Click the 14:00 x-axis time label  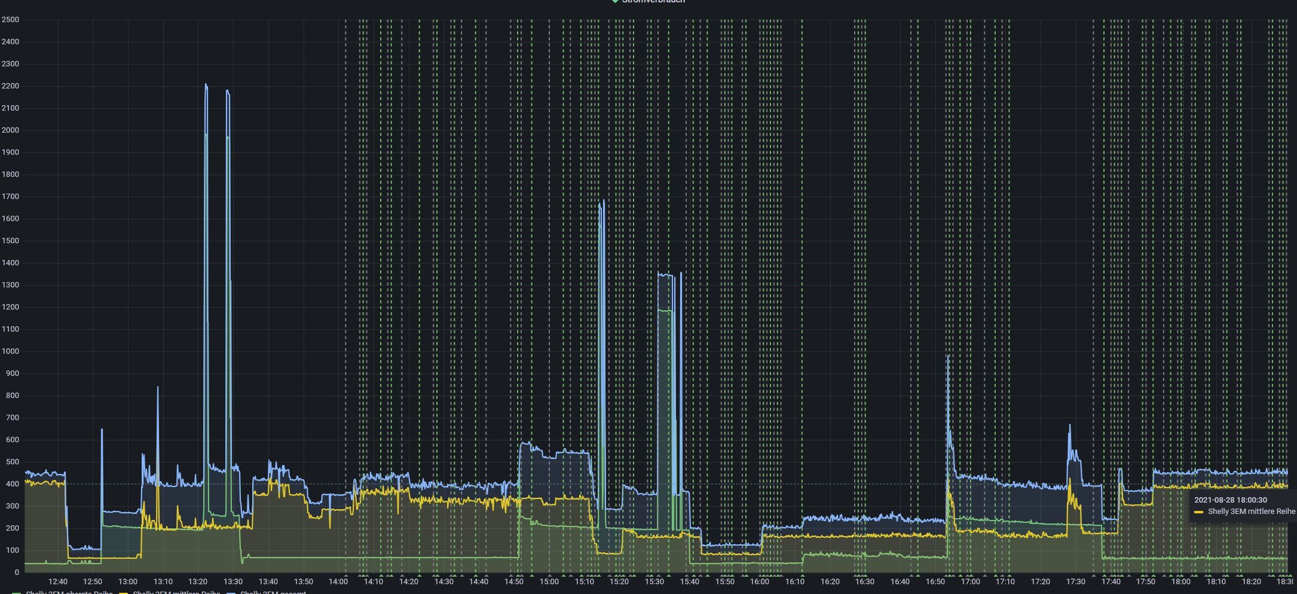coord(338,581)
